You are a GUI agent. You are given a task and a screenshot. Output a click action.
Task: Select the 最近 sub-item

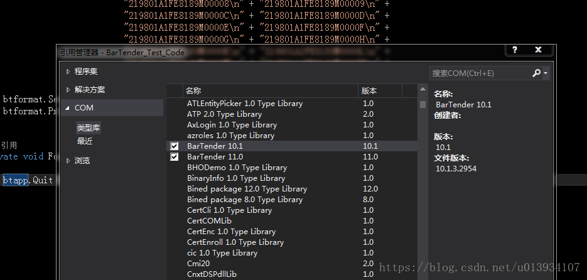[x=85, y=141]
